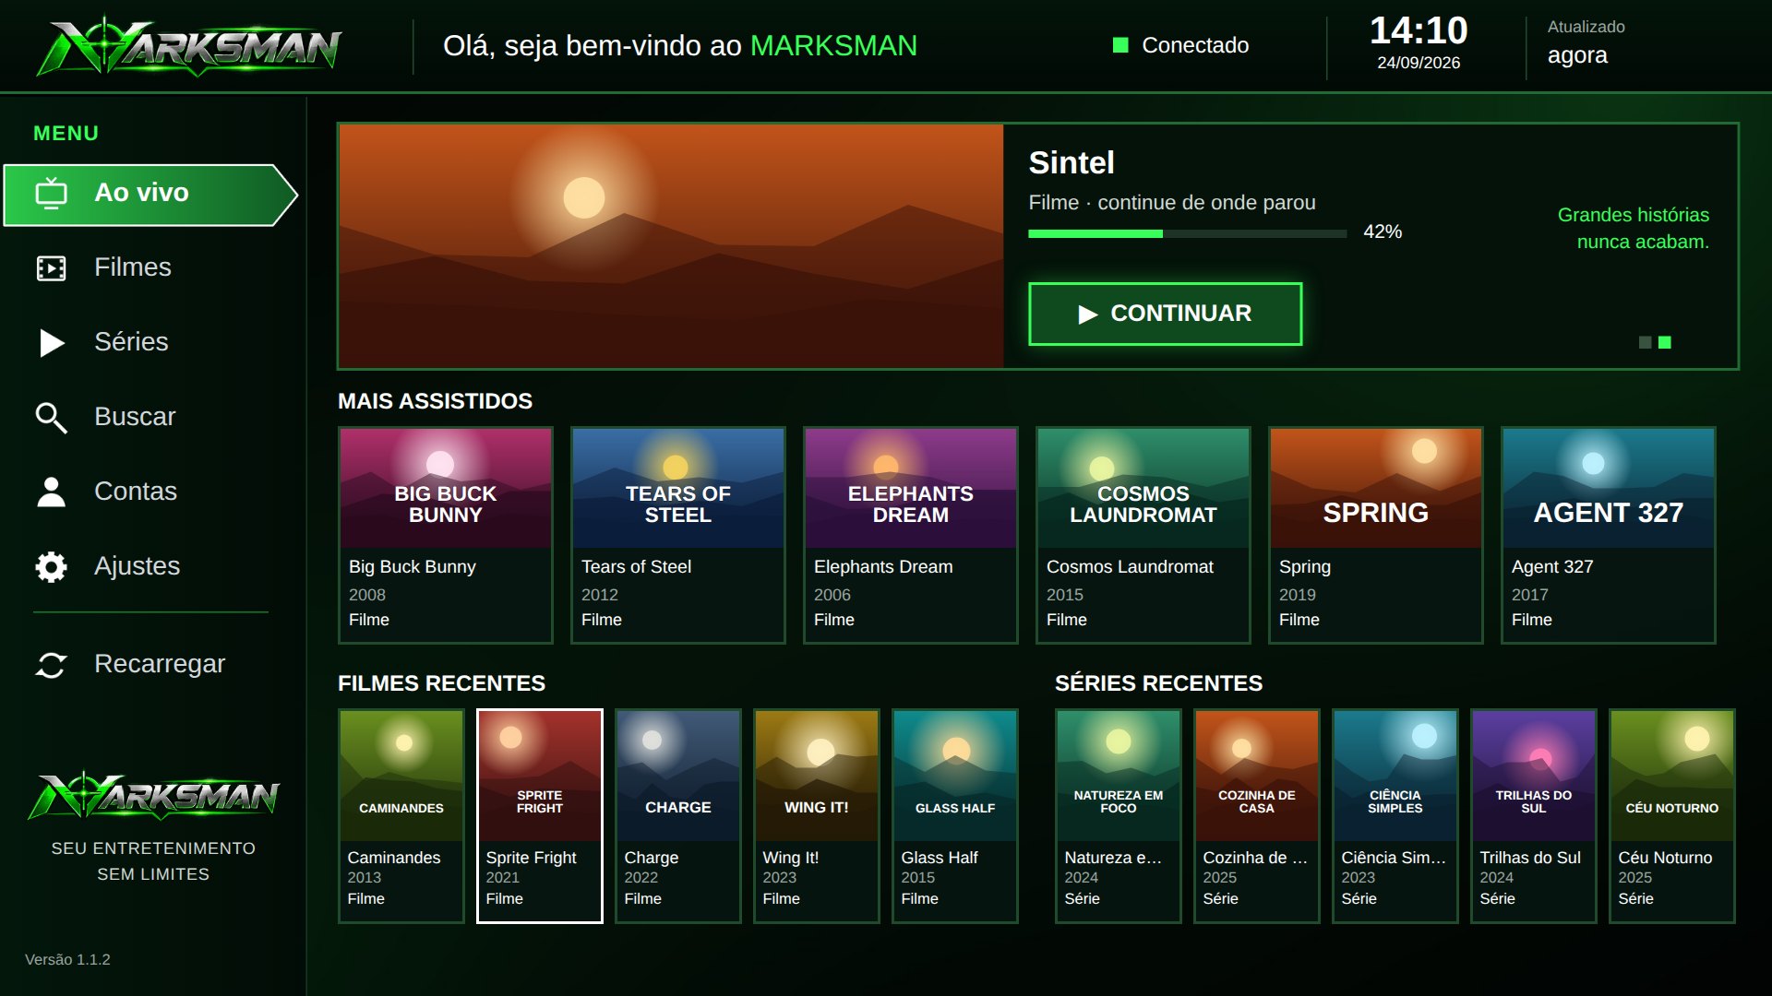This screenshot has height=996, width=1772.
Task: Open the Filmes menu label
Action: click(133, 267)
